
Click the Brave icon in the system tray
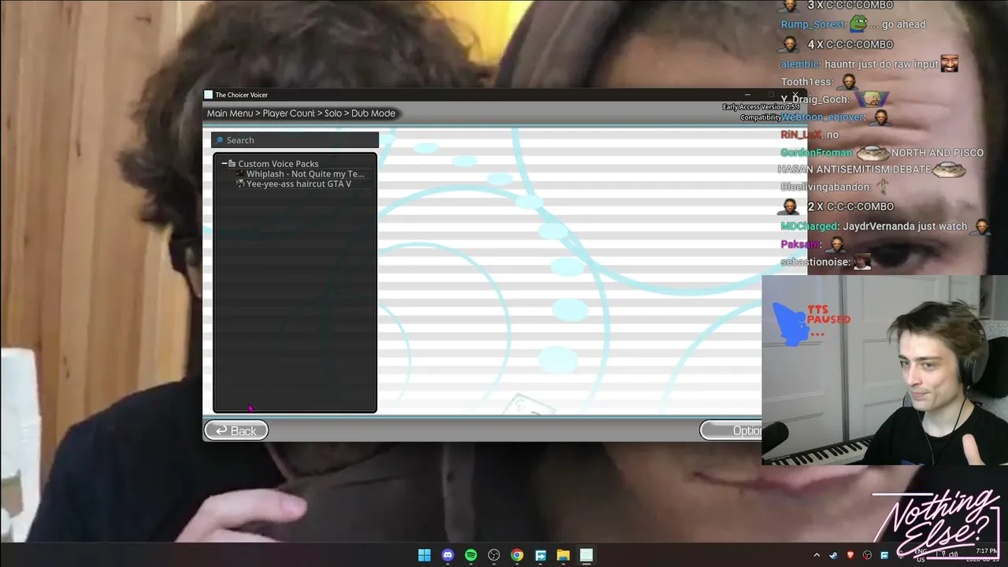click(850, 555)
